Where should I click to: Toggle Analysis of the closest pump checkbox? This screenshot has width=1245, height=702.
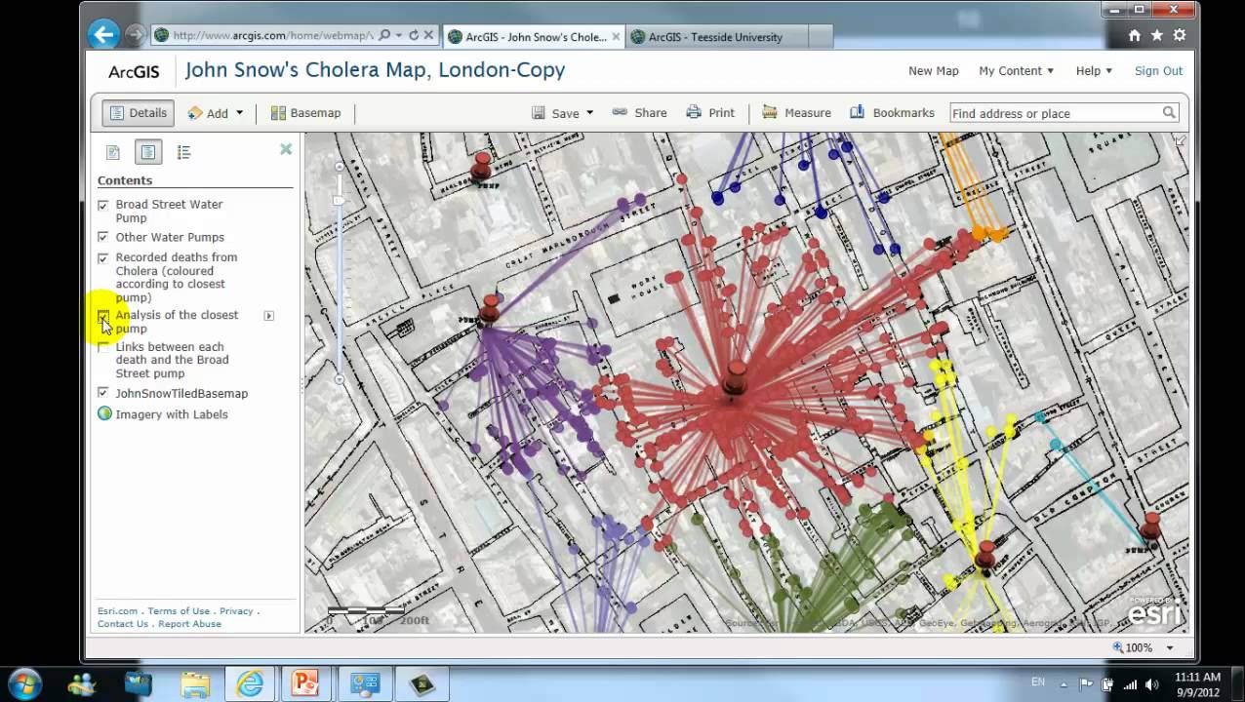(x=103, y=316)
